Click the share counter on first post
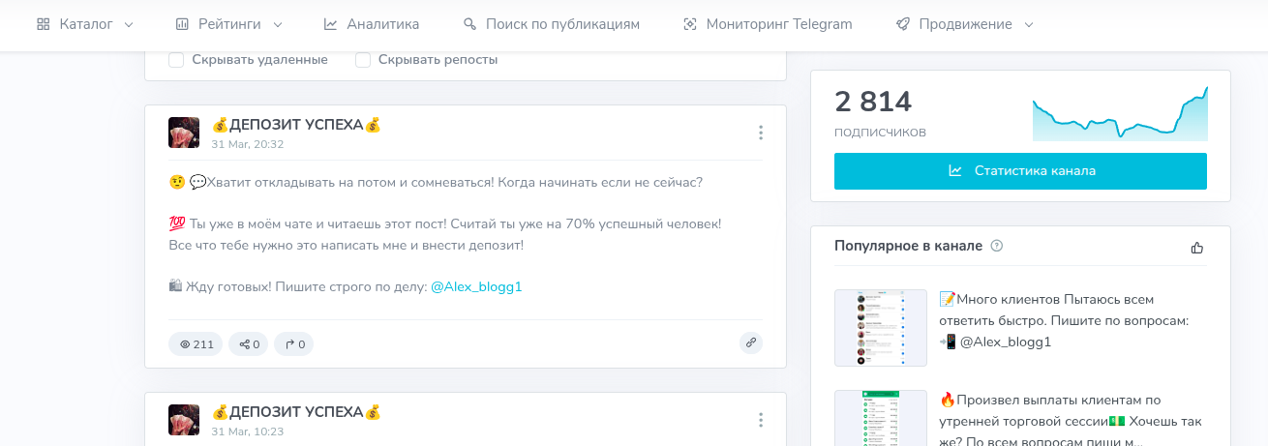The width and height of the screenshot is (1268, 446). 249,344
